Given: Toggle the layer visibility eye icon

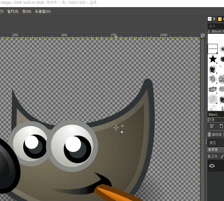Looking at the screenshot, I should (x=212, y=166).
